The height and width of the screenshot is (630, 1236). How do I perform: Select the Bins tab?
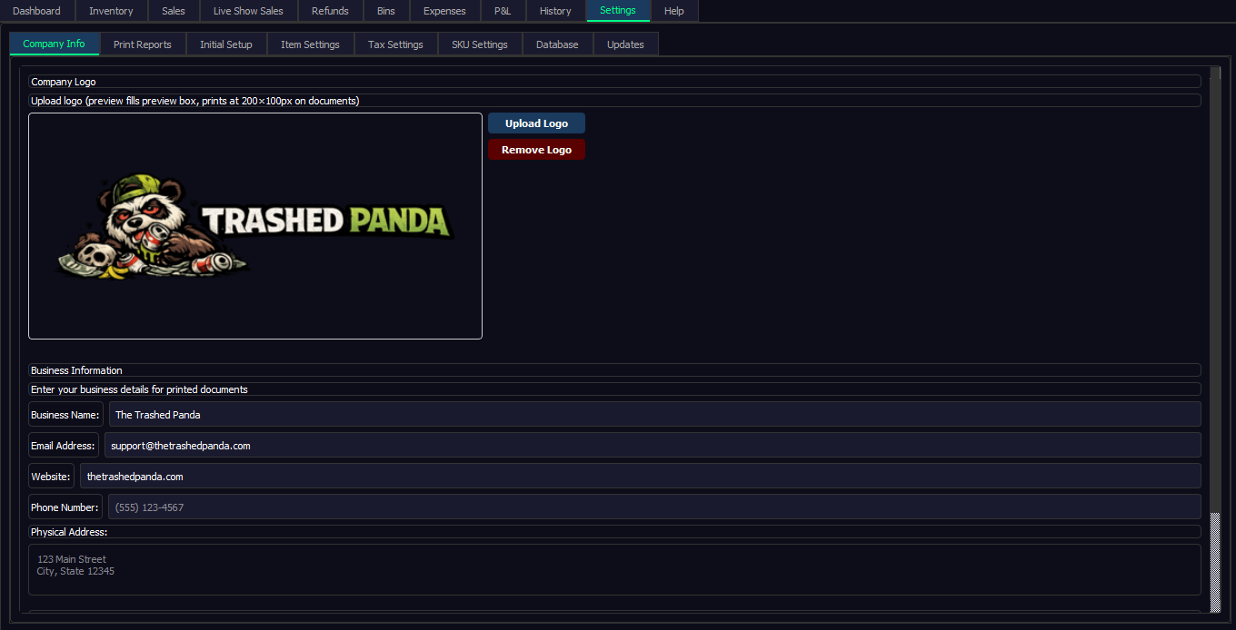coord(386,11)
